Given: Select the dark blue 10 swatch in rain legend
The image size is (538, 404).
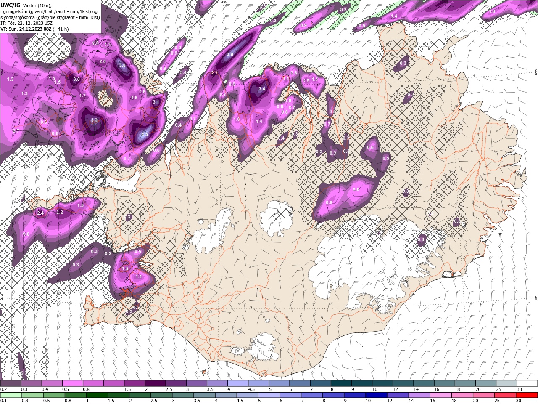Looking at the screenshot, I should click(x=375, y=395).
